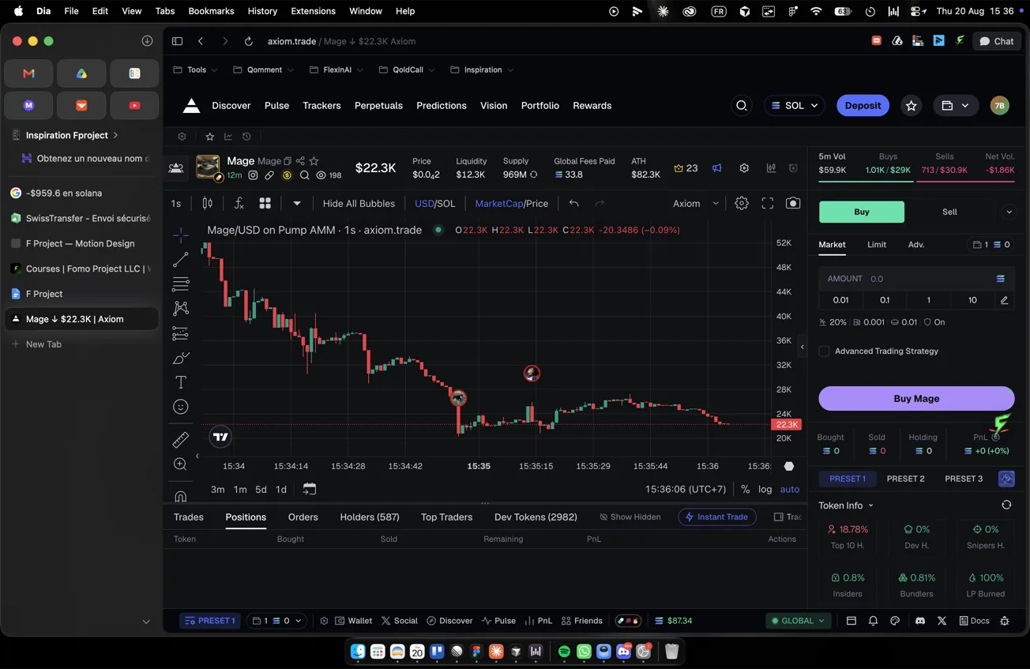This screenshot has height=669, width=1030.
Task: Open the Perpetuals nav tab
Action: tap(378, 105)
